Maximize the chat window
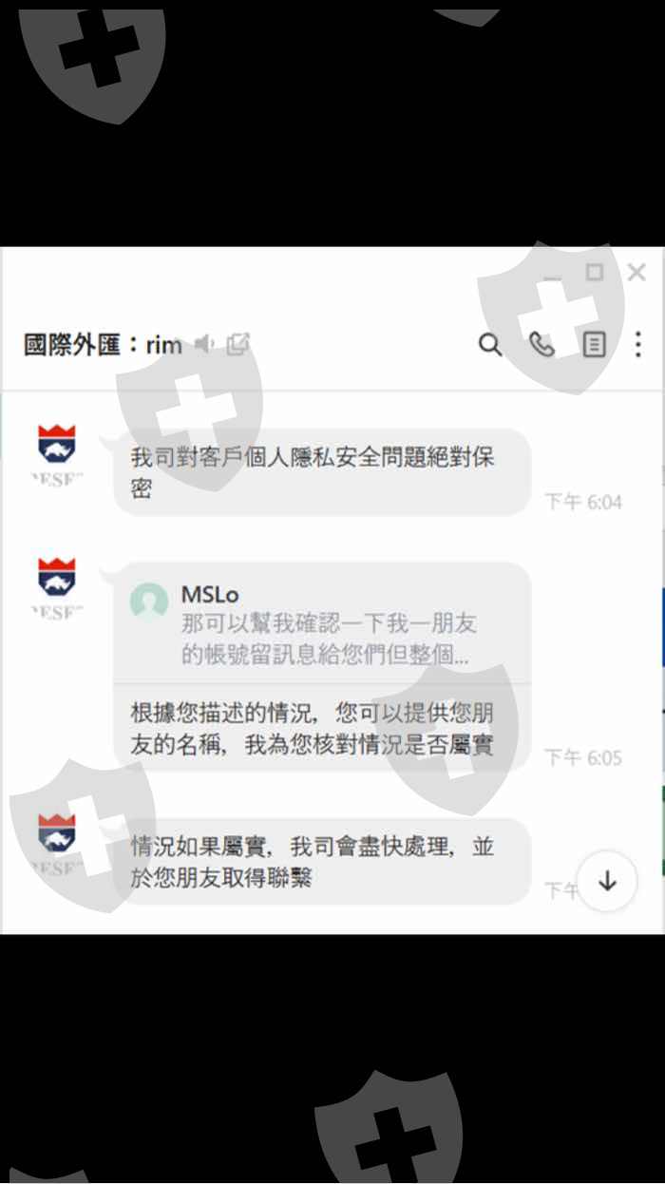Viewport: 665px width, 1184px height. [595, 273]
